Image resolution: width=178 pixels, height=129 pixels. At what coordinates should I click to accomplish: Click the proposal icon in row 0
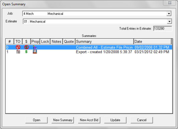(x=35, y=47)
